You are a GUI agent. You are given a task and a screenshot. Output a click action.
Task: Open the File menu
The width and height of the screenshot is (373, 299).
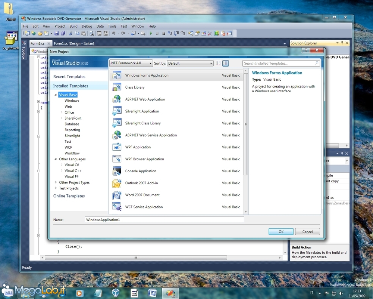pyautogui.click(x=26, y=26)
